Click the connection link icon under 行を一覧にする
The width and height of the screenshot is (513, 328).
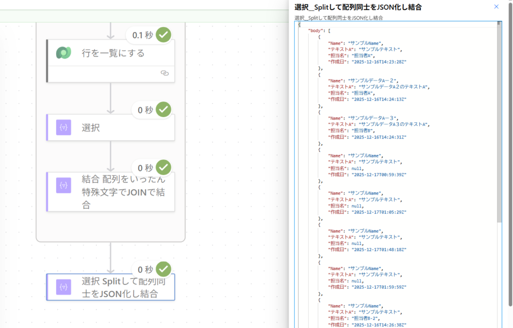click(x=164, y=73)
